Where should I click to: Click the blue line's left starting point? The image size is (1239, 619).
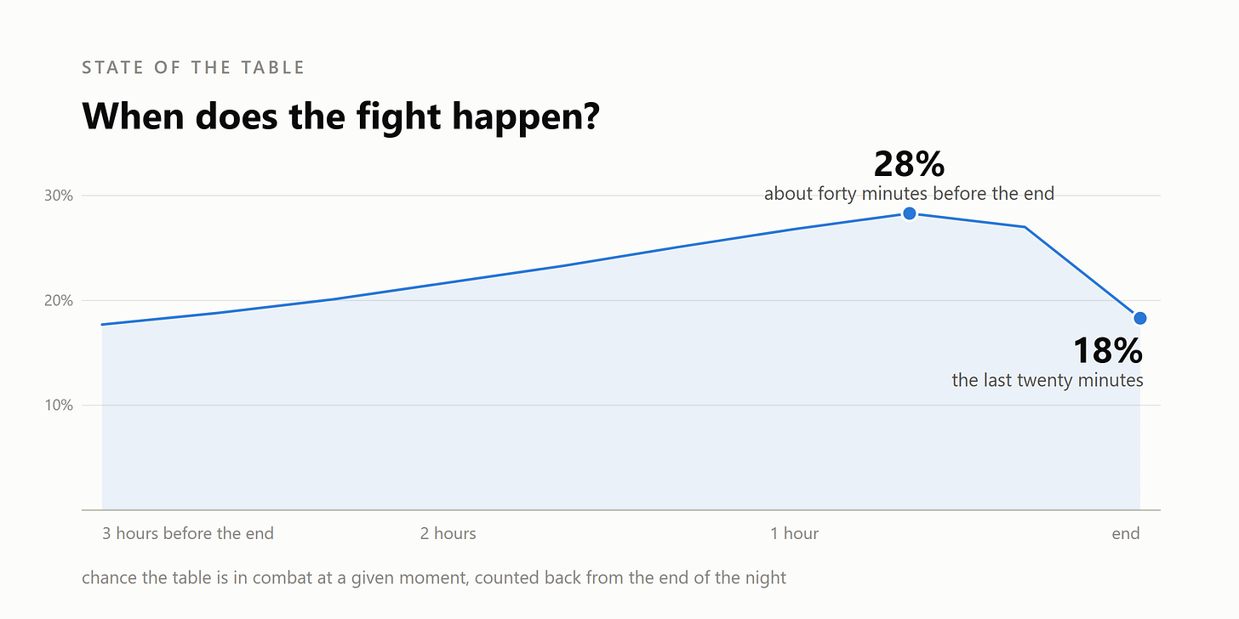pos(102,325)
